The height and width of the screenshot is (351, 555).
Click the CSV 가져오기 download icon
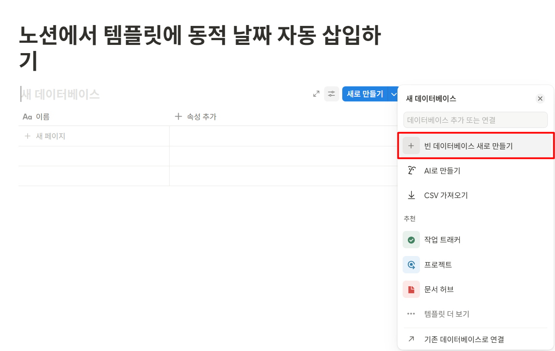pyautogui.click(x=411, y=195)
